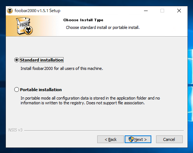
Task: Select the Standard installation radio button
Action: click(x=16, y=60)
